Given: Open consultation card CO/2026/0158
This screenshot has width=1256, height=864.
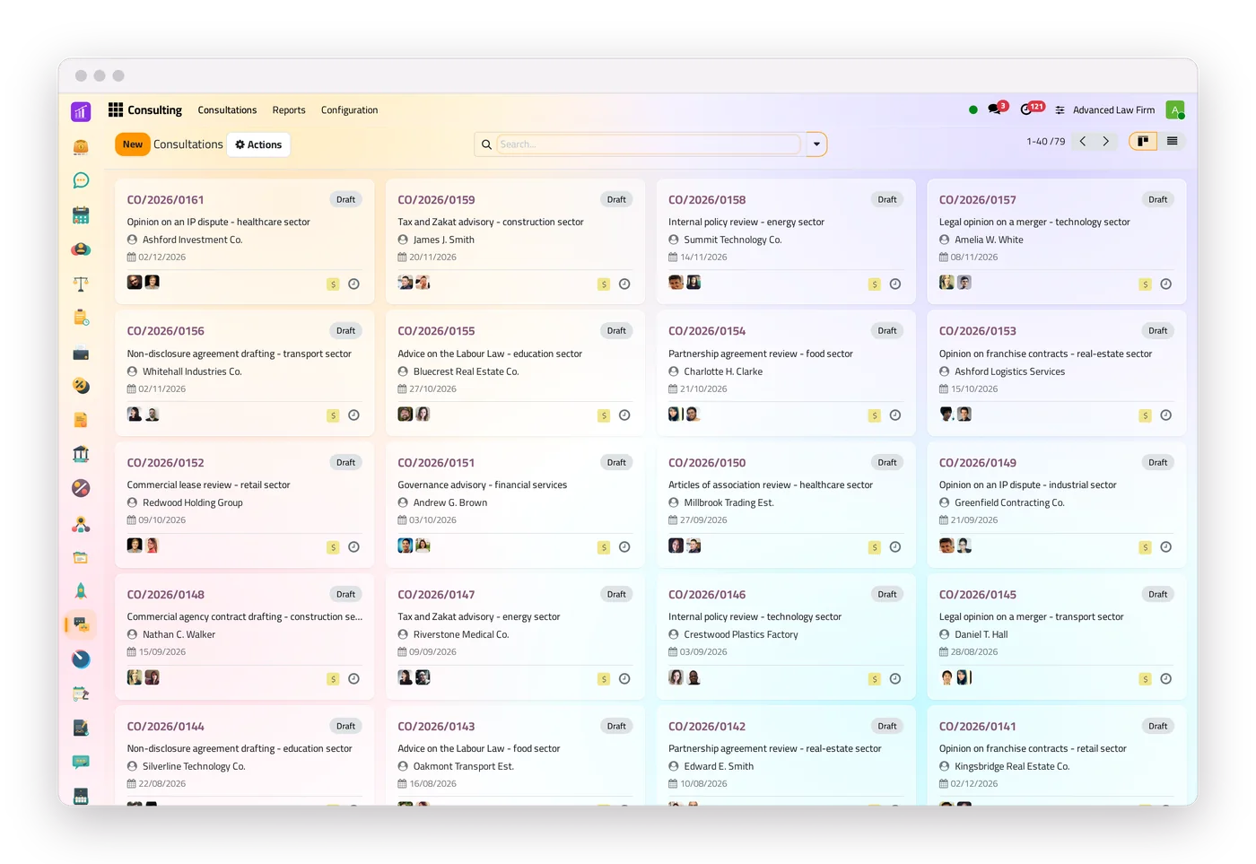Looking at the screenshot, I should 785,240.
